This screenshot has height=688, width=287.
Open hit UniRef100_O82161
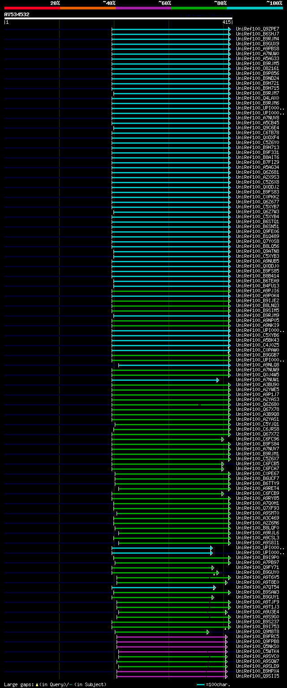257,68
